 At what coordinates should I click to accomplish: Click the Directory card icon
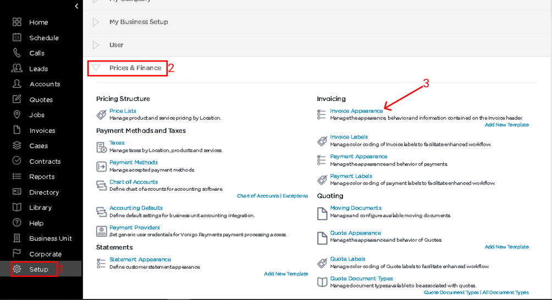17,192
